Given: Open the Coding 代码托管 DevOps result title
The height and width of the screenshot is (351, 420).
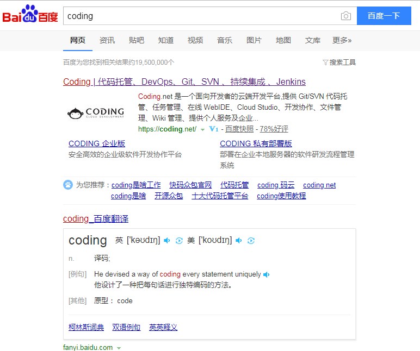Looking at the screenshot, I should click(x=184, y=82).
